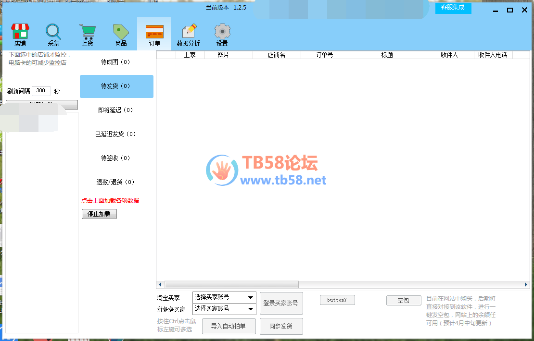Click the 登录买家账号 button
This screenshot has width=534, height=341.
pyautogui.click(x=281, y=303)
